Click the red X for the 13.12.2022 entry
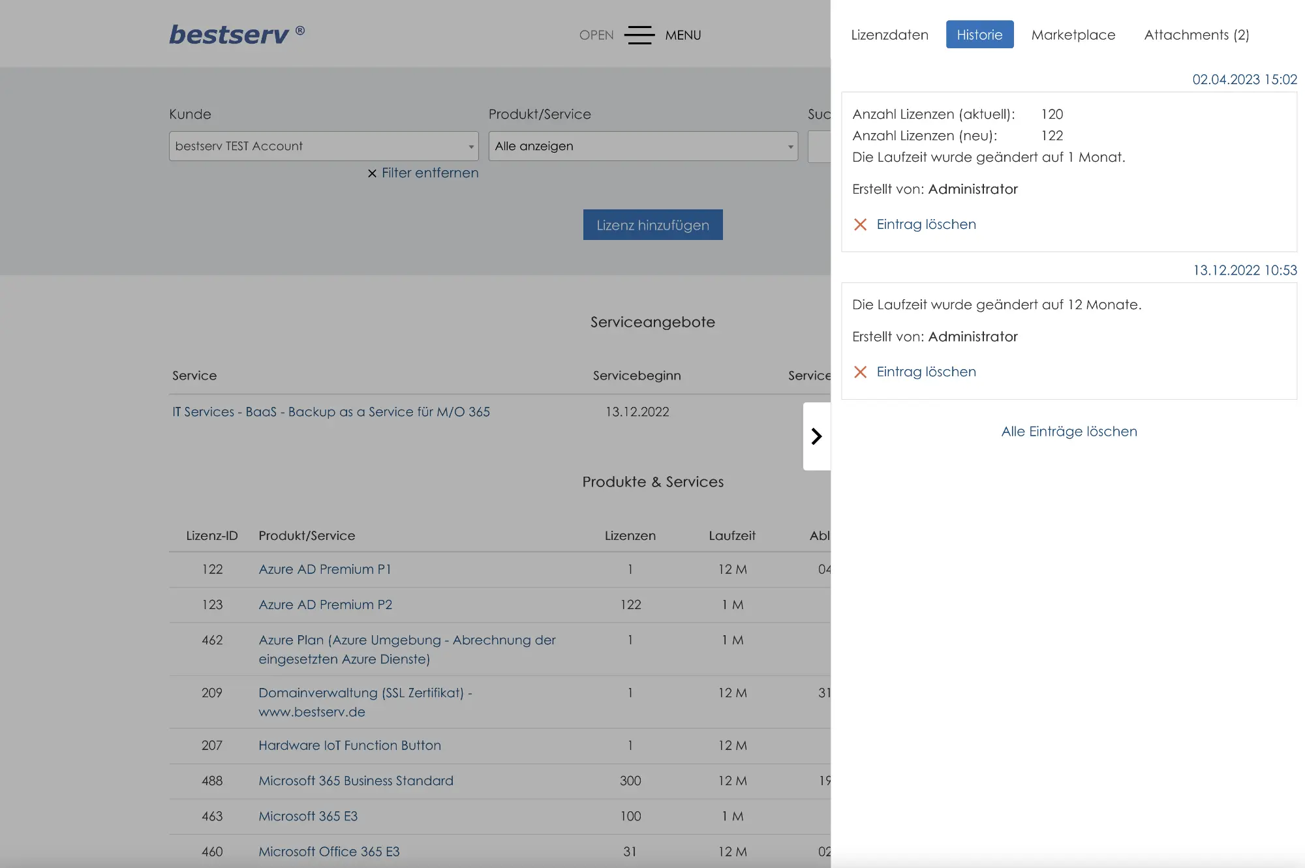Screen dimensions: 1305x868 pyautogui.click(x=860, y=372)
